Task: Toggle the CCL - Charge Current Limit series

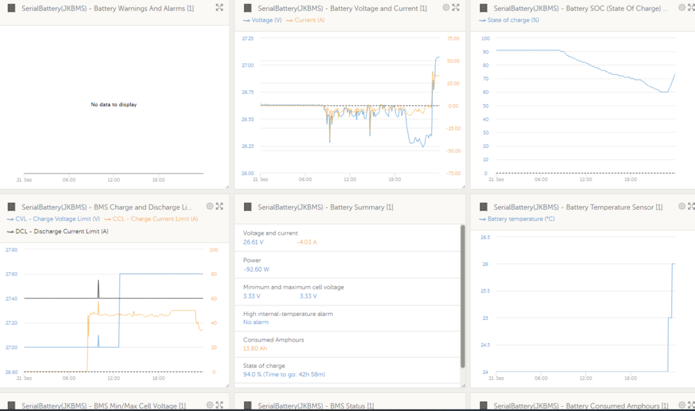Action: tap(154, 219)
